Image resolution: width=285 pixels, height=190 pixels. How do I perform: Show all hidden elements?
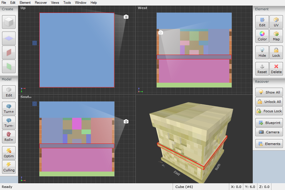[269, 92]
